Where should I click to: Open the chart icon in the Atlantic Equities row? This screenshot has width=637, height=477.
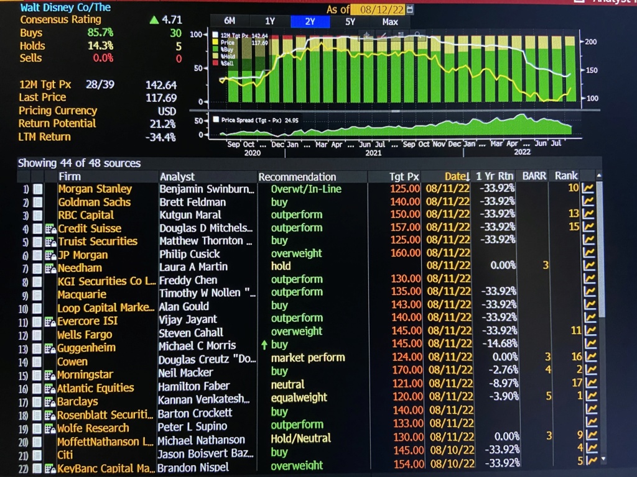pos(591,383)
